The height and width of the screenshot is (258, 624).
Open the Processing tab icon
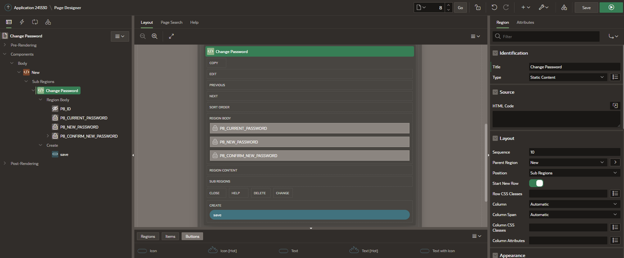(35, 22)
